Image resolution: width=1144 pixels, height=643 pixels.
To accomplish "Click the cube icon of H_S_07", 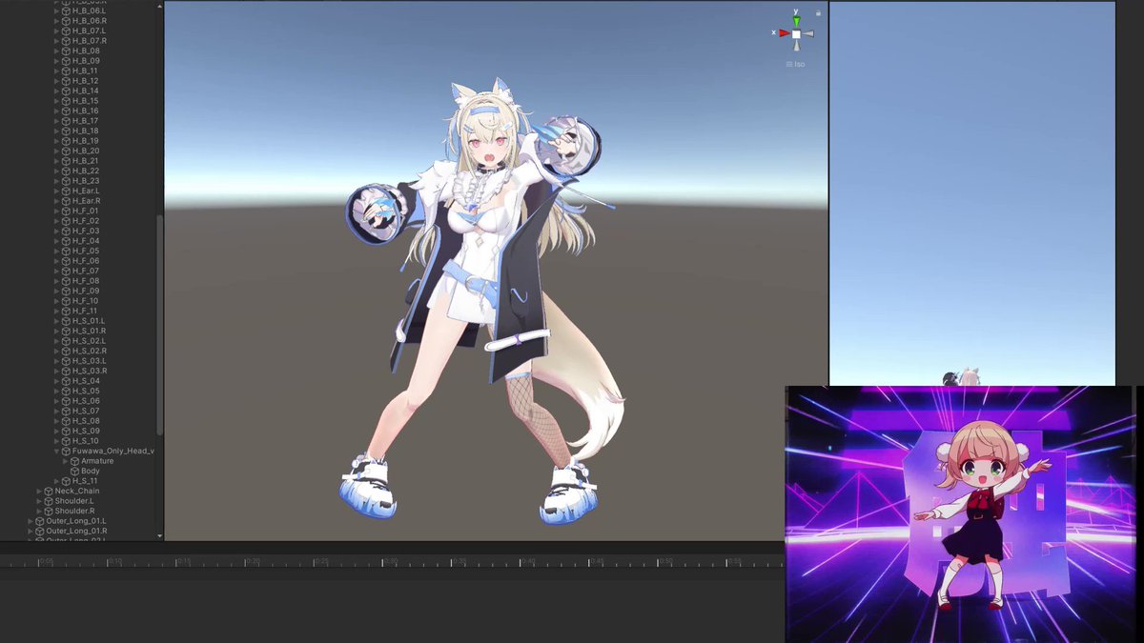I will pos(66,411).
